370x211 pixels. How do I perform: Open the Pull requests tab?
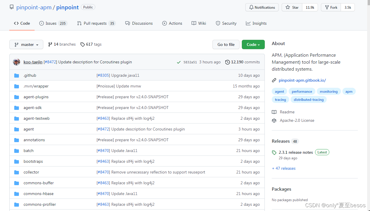click(x=96, y=23)
